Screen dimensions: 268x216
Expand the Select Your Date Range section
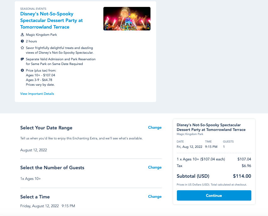point(46,128)
